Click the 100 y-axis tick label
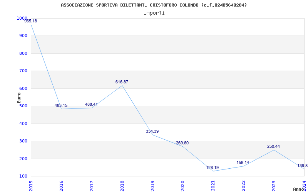Image resolution: width=308 pixels, height=193 pixels. tap(23, 176)
